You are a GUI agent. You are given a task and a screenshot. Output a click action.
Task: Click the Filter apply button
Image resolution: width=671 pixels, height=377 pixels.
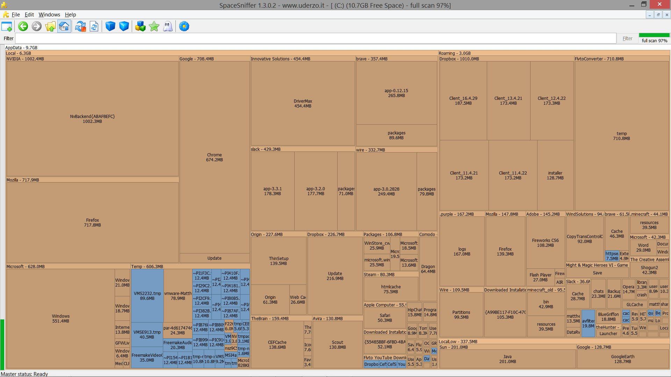click(x=627, y=38)
